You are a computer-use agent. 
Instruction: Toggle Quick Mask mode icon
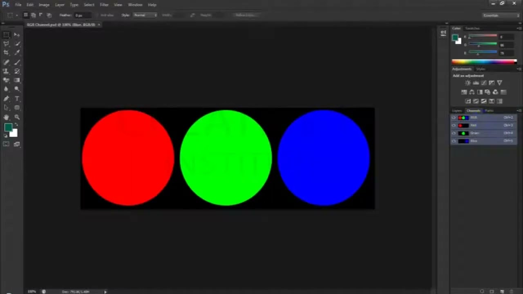click(6, 144)
